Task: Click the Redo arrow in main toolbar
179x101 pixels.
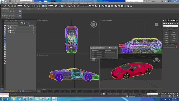Action: click(5, 6)
